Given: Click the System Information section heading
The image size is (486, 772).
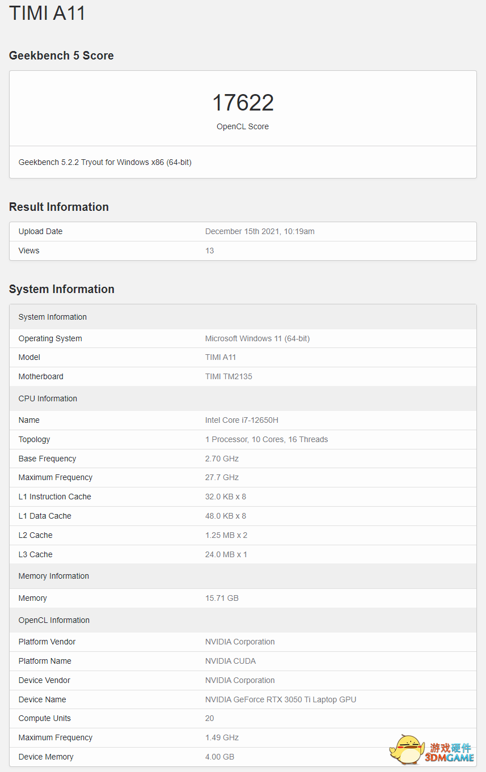Looking at the screenshot, I should tap(62, 289).
